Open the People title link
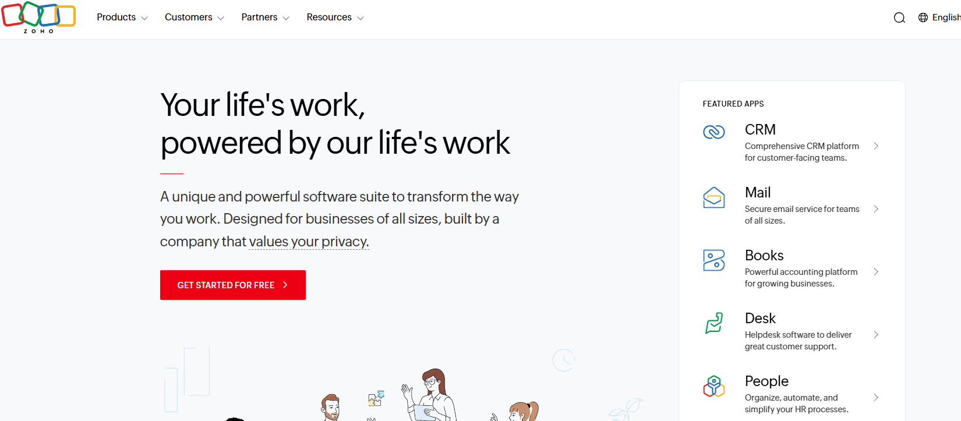Image resolution: width=961 pixels, height=421 pixels. pyautogui.click(x=766, y=381)
